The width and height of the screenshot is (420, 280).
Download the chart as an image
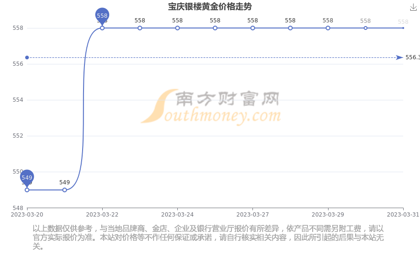coord(413,7)
